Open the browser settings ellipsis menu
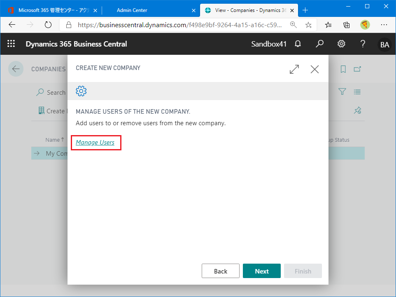Image resolution: width=396 pixels, height=297 pixels. tap(384, 25)
